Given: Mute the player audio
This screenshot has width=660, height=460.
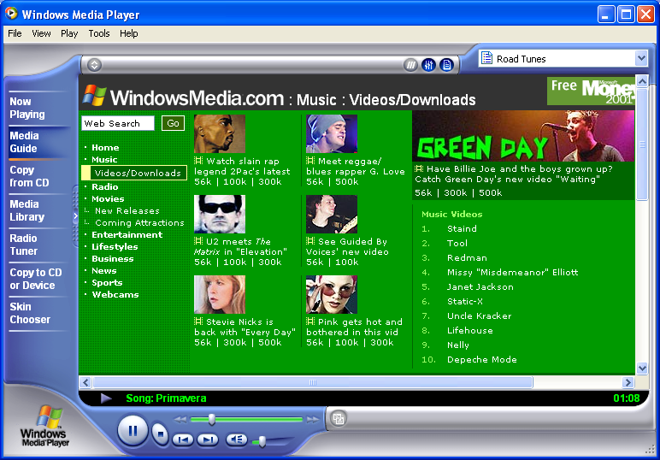Looking at the screenshot, I should (x=237, y=439).
